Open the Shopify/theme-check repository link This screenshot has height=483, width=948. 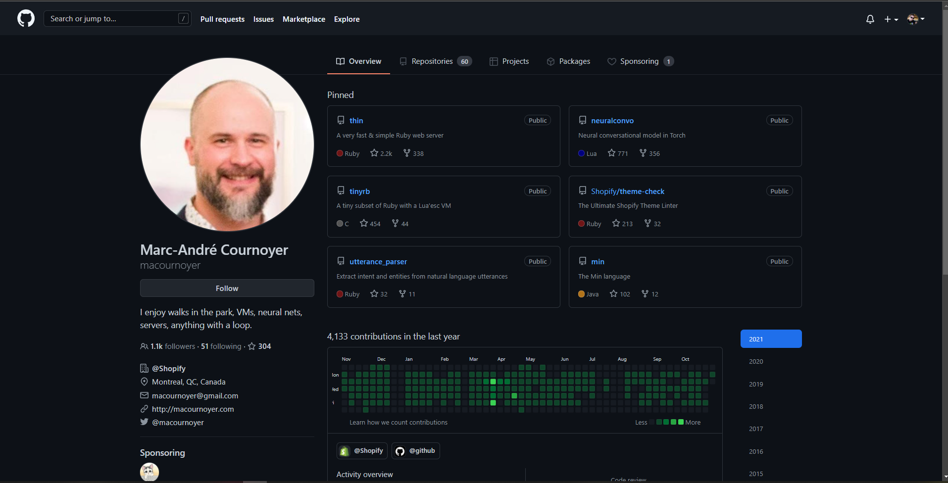coord(628,192)
